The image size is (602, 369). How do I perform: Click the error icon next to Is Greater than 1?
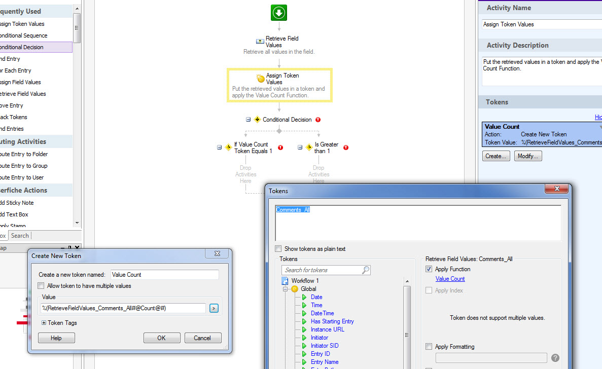(x=347, y=147)
